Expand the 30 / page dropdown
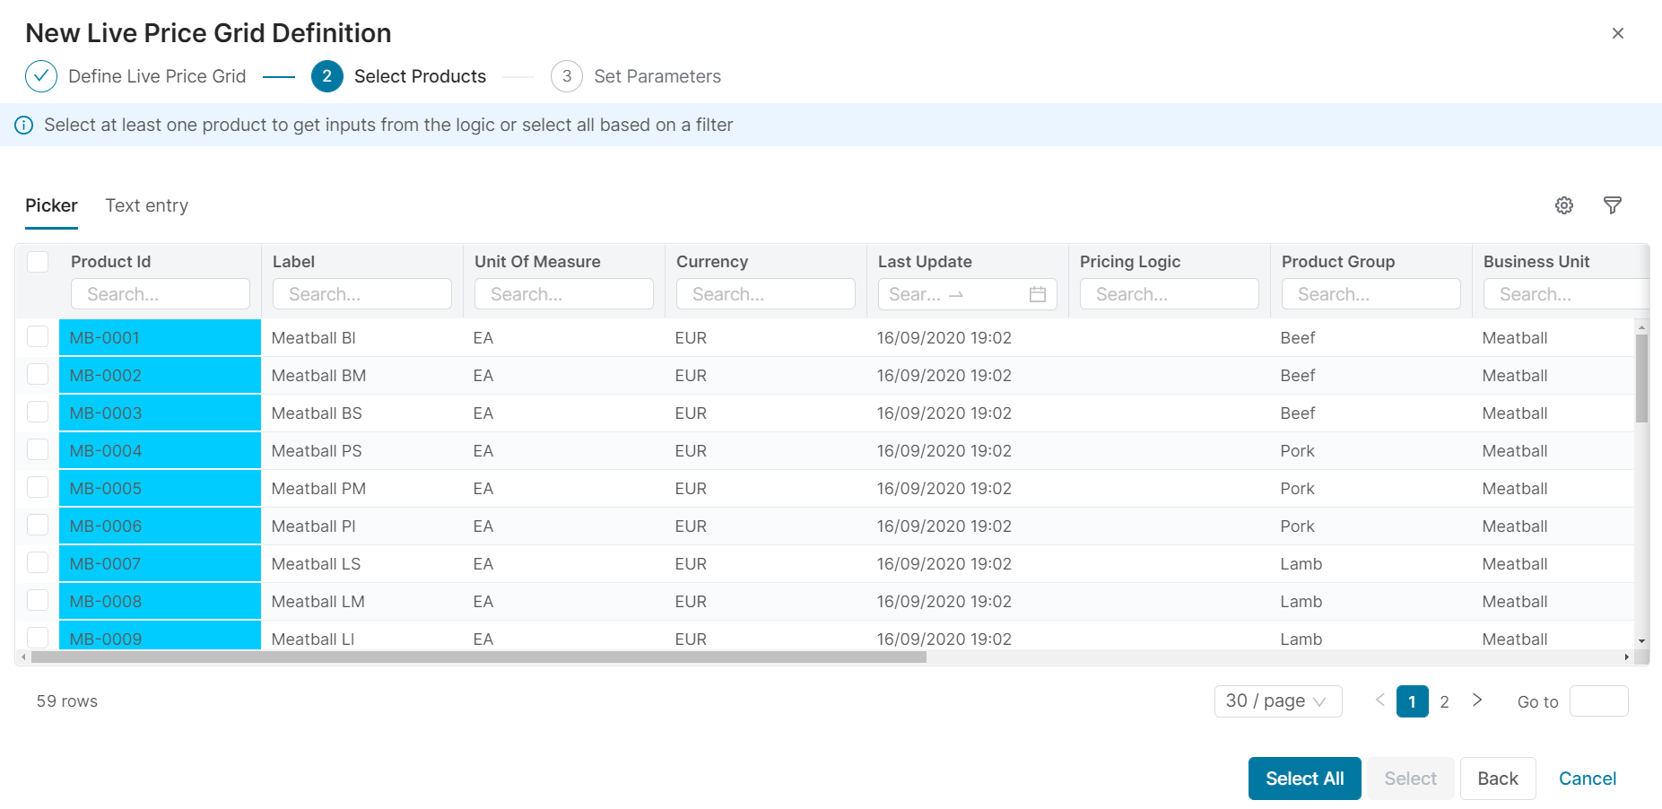1662x809 pixels. [x=1277, y=701]
